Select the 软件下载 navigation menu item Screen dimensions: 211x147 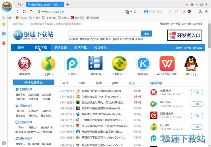(41, 48)
